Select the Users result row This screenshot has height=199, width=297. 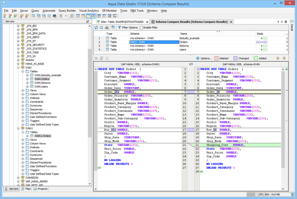[191, 49]
